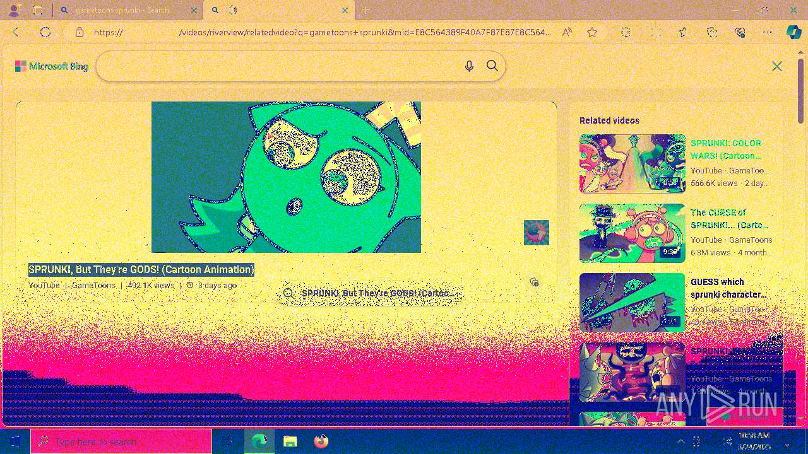The image size is (808, 454).
Task: Open 'SPRUNKI, But They're GODS!' title link
Action: pos(141,270)
